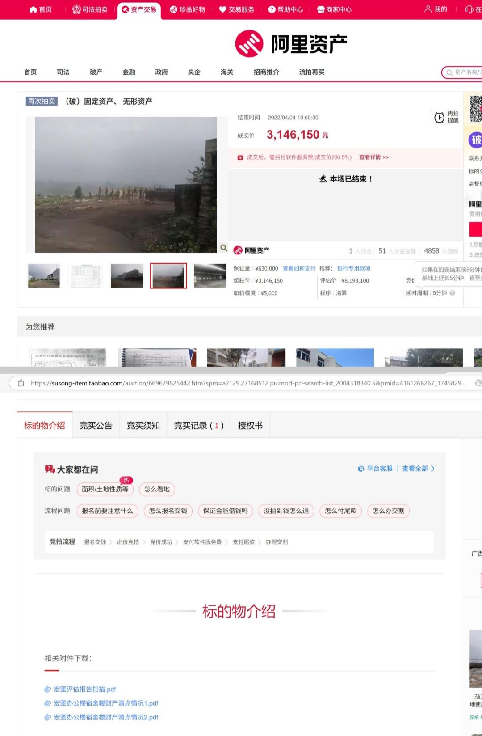Viewport: 482px width, 736px height.
Task: Click the home icon in top bar
Action: pos(33,9)
